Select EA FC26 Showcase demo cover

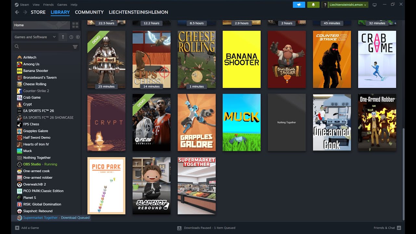tap(151, 123)
